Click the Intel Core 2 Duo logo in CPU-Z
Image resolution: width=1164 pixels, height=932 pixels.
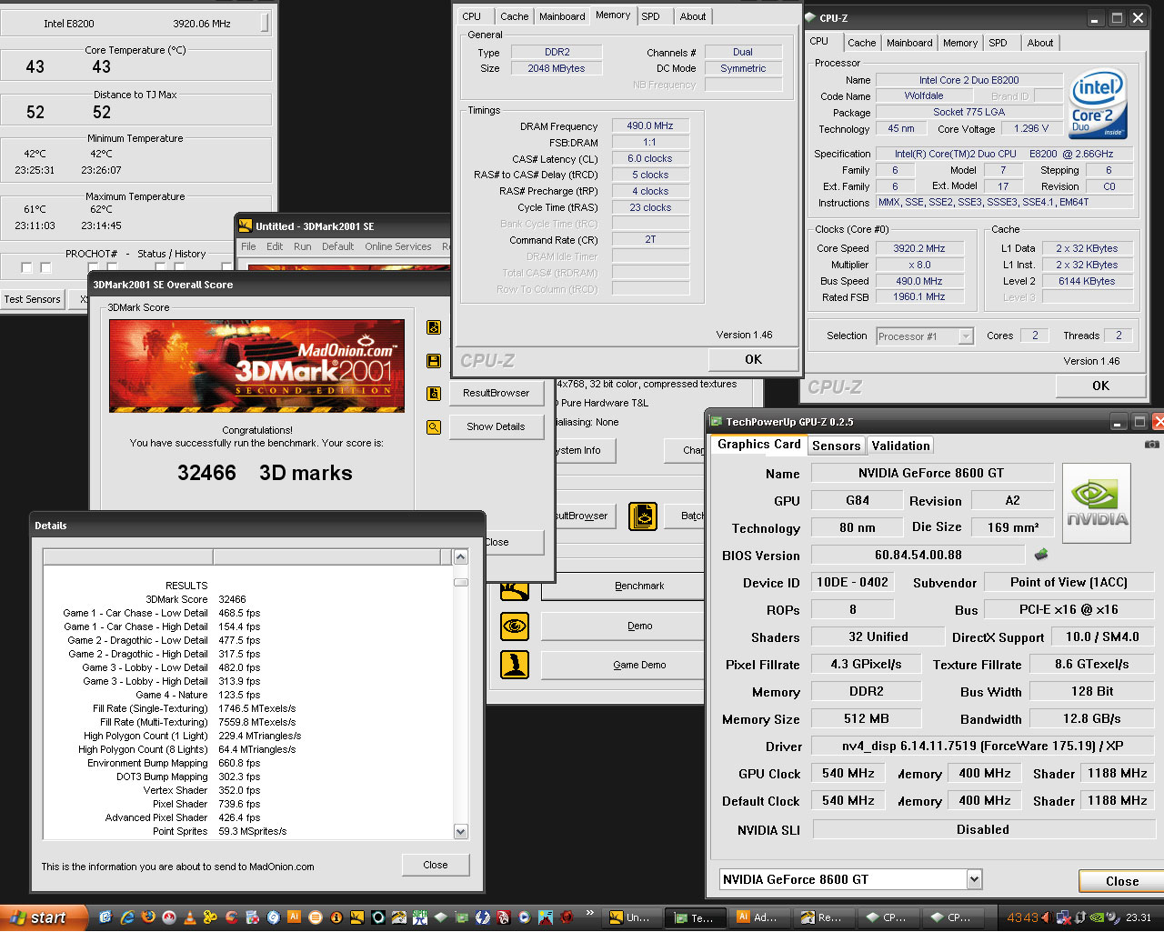1098,105
